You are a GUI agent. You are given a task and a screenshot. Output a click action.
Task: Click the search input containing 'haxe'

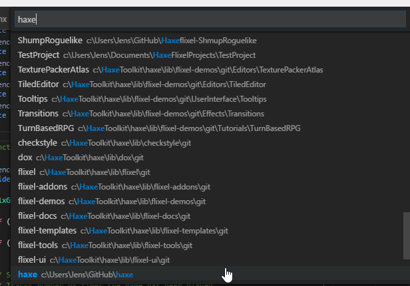click(x=210, y=19)
